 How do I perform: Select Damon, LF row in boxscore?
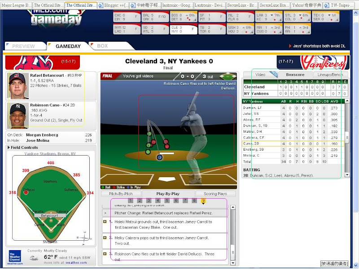(x=293, y=108)
